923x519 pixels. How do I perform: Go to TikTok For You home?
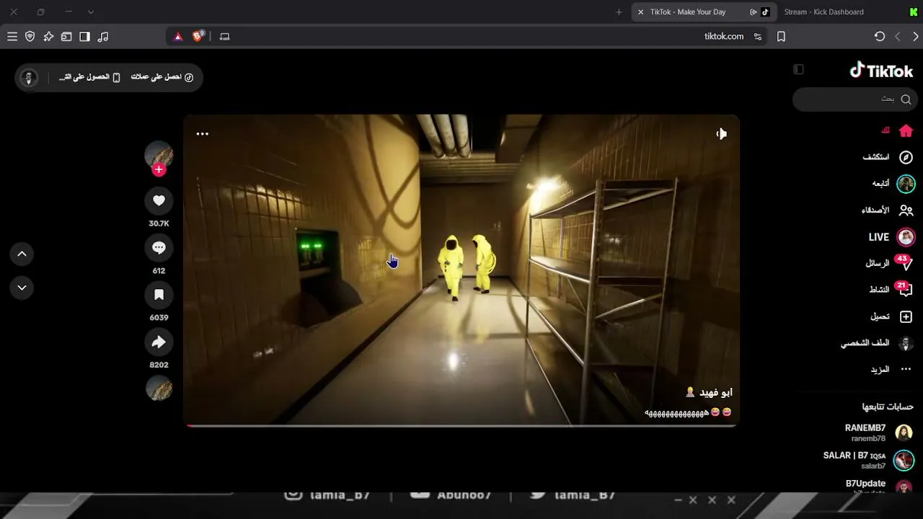click(x=897, y=130)
